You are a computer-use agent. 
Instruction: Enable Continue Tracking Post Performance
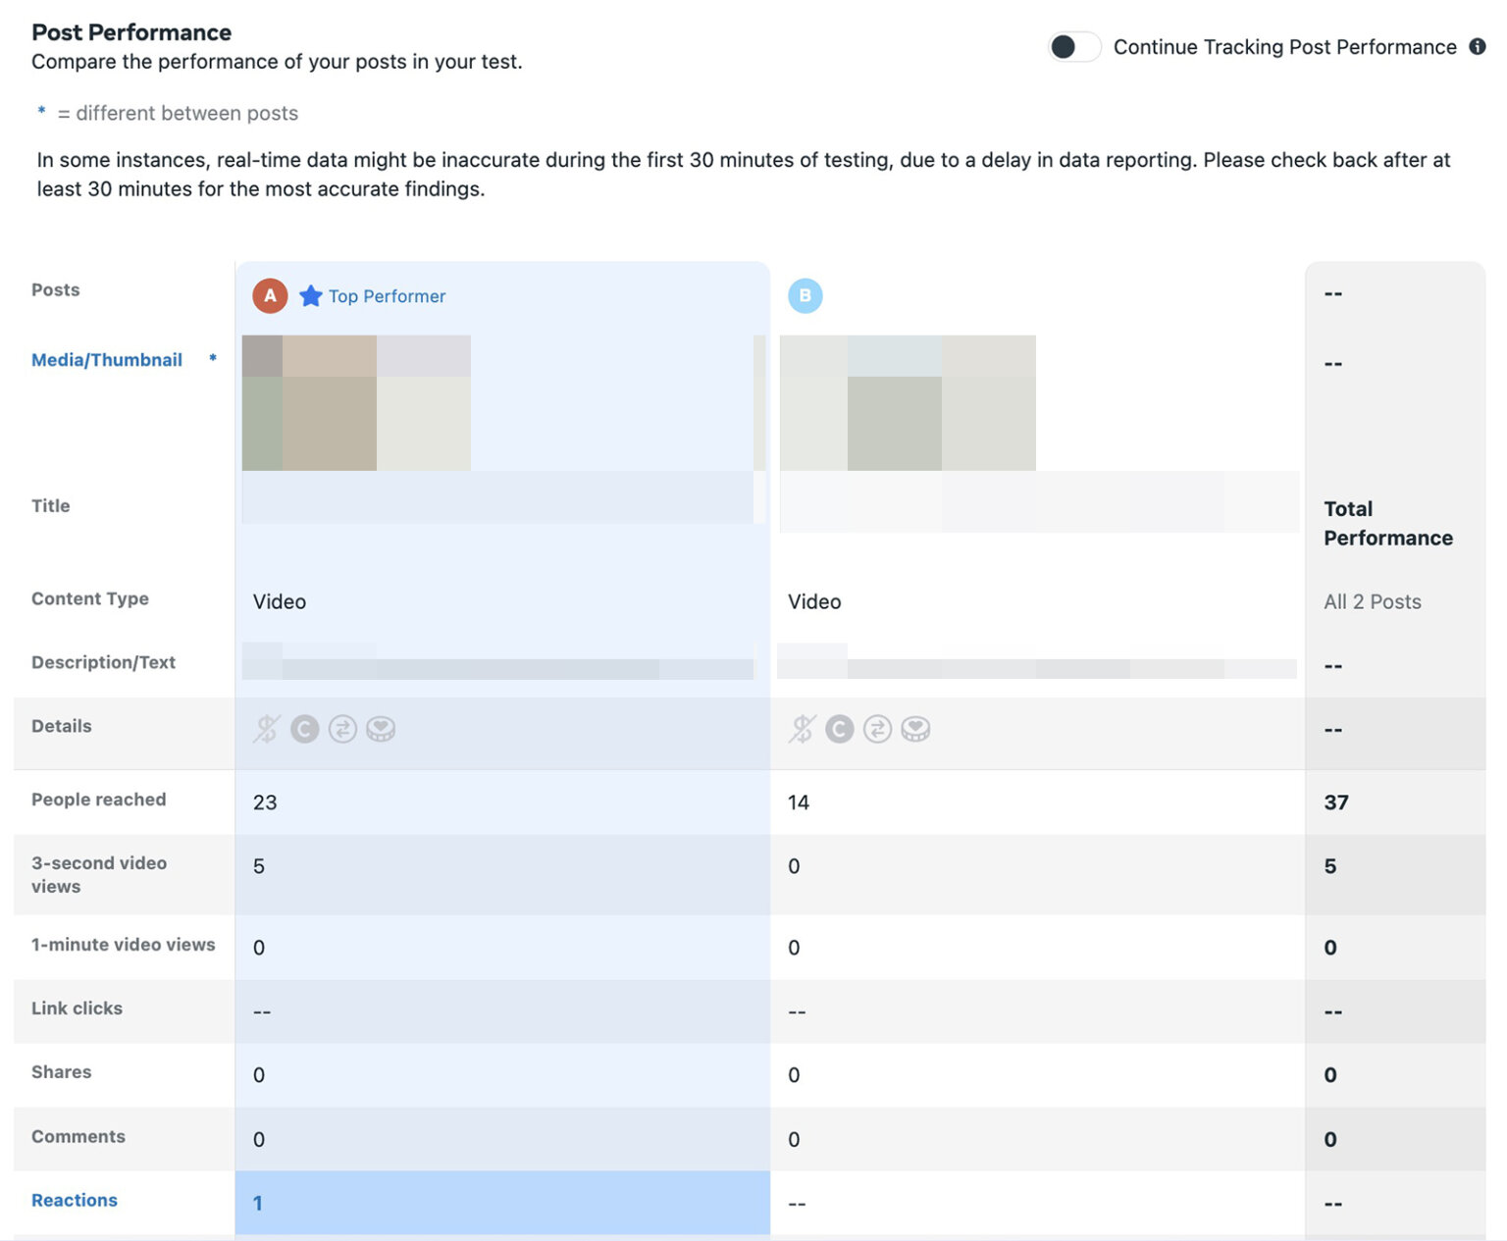click(1073, 46)
